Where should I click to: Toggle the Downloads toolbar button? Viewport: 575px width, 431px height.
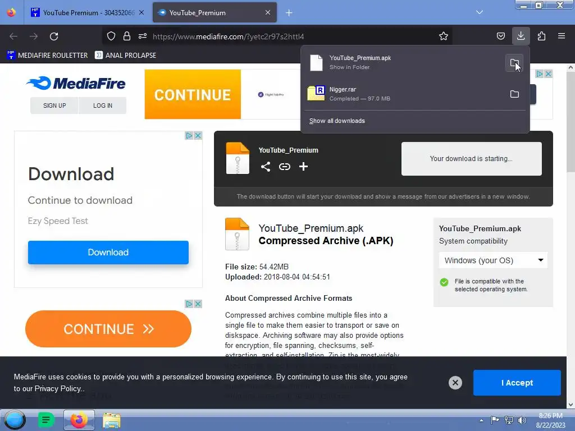(x=521, y=36)
